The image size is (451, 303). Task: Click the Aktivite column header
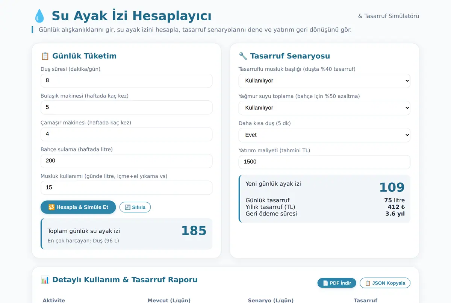coord(54,300)
